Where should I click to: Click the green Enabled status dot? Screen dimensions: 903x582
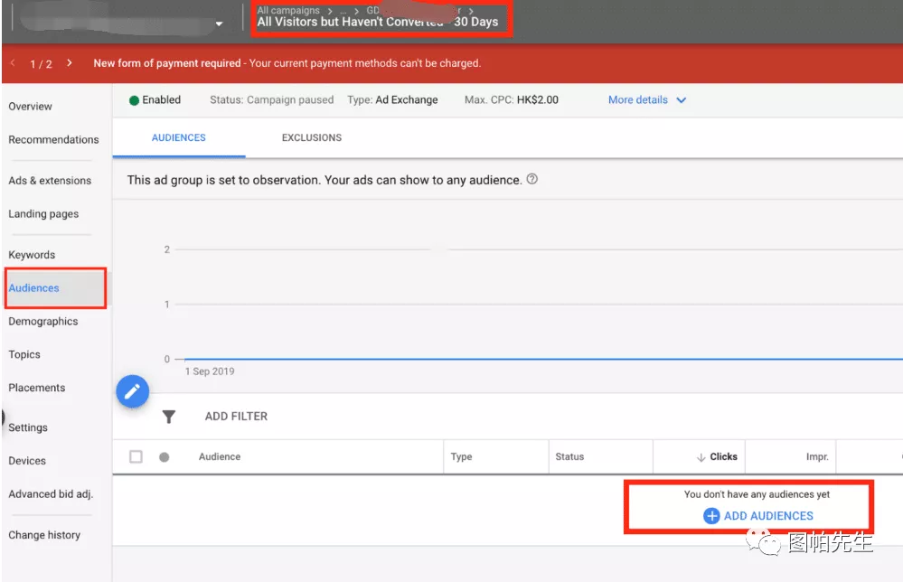134,100
